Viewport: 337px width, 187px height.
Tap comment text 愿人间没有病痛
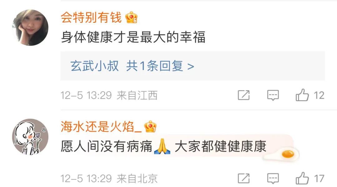click(107, 146)
